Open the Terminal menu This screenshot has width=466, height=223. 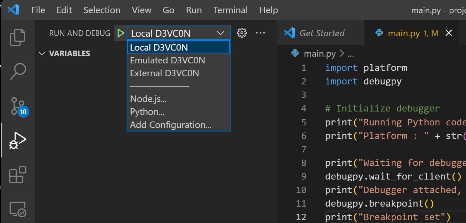230,10
